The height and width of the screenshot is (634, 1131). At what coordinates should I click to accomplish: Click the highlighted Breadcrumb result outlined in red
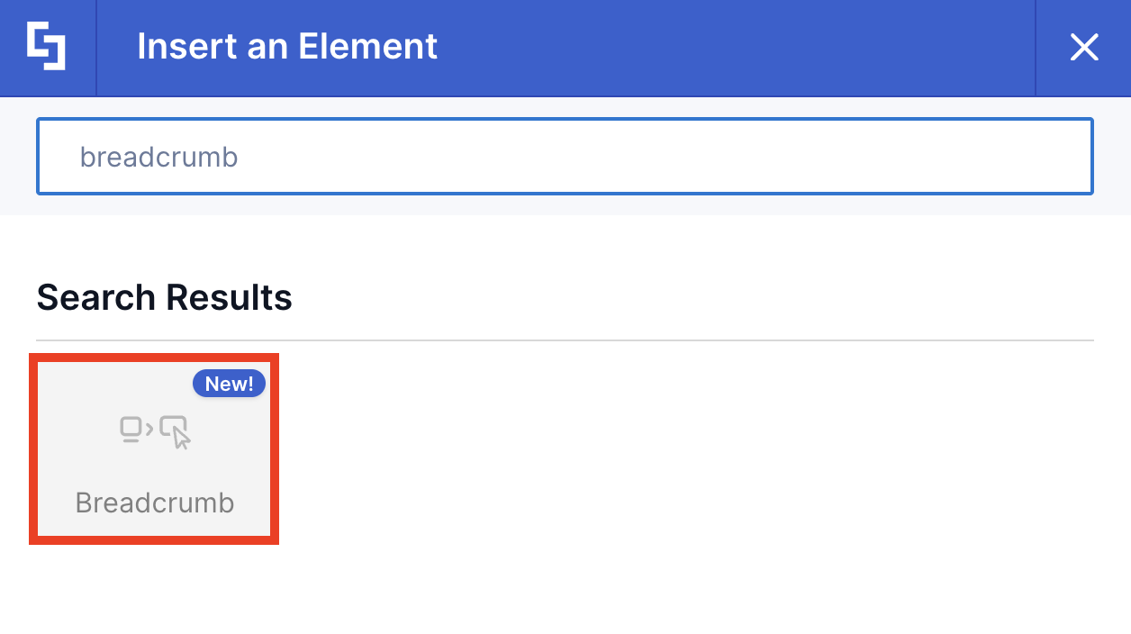pyautogui.click(x=154, y=448)
